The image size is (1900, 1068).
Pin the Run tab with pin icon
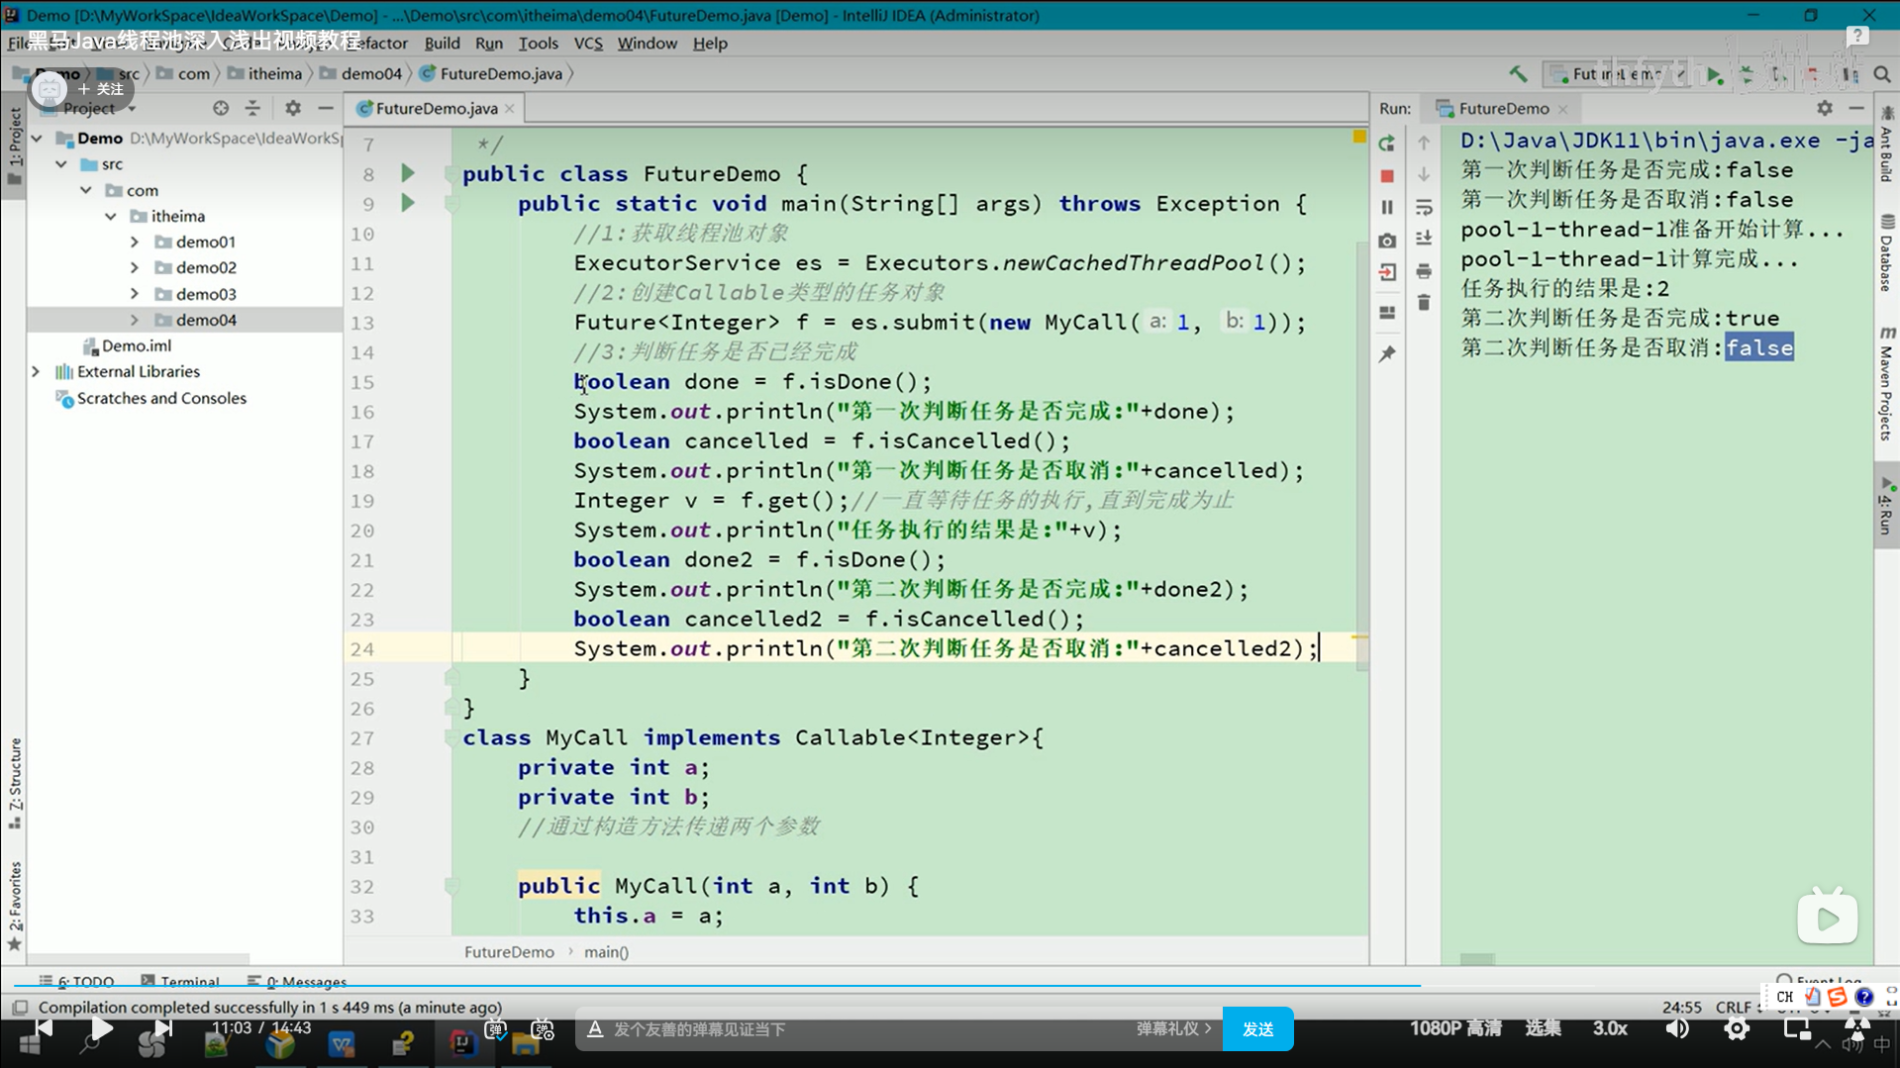tap(1386, 354)
